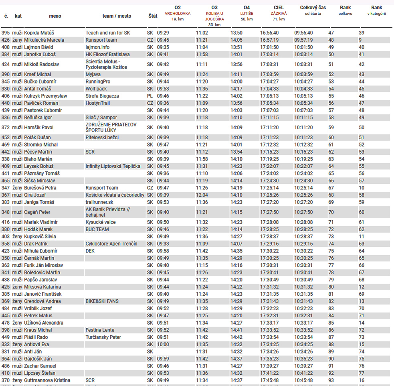
Task: Click the 'Rank v kategórii' column header
Action: (376, 10)
